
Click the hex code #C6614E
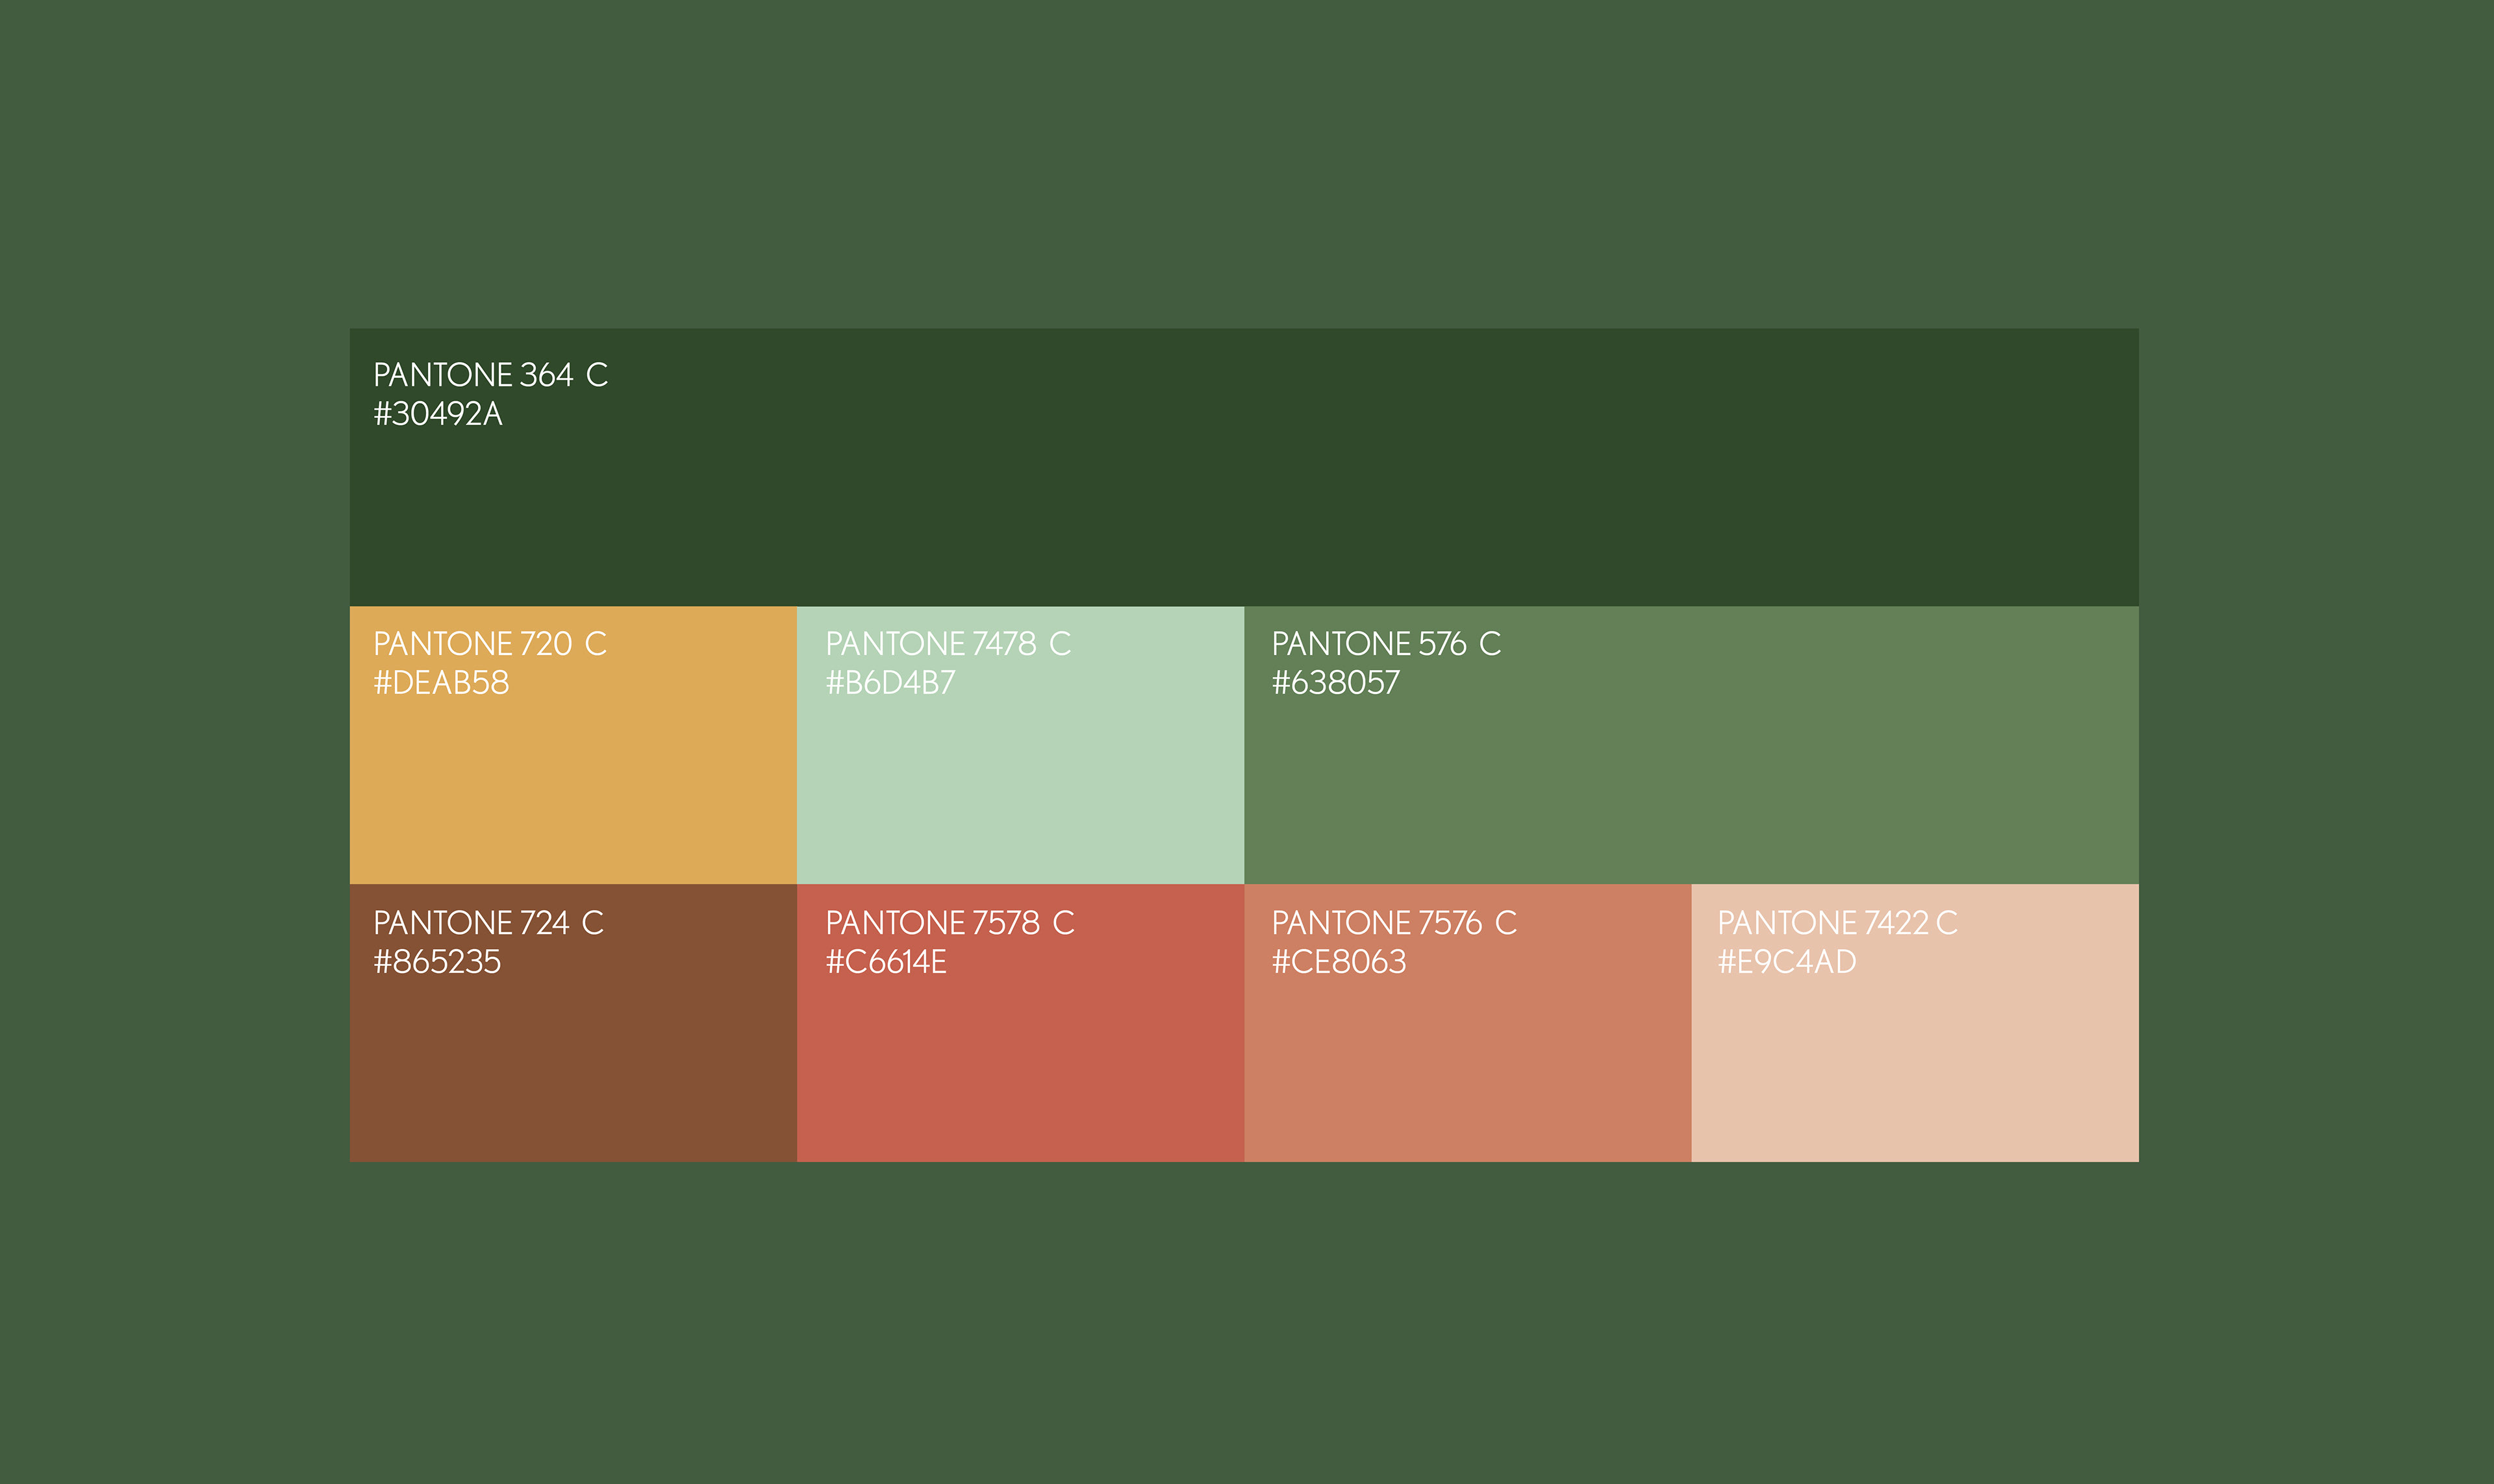(887, 962)
